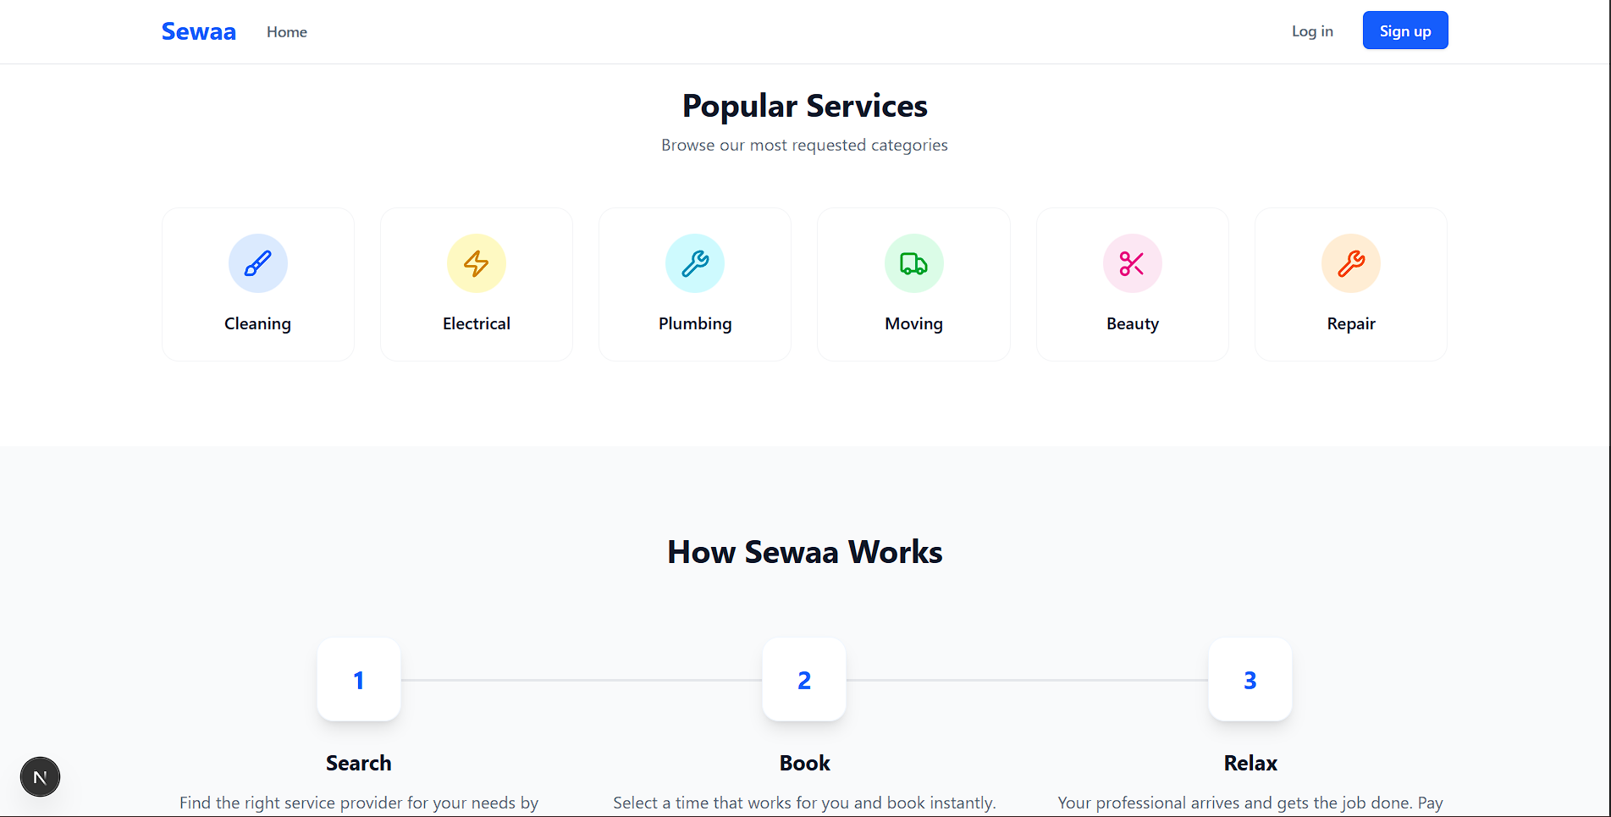Open the Cleaning service card
The image size is (1611, 817).
point(257,284)
